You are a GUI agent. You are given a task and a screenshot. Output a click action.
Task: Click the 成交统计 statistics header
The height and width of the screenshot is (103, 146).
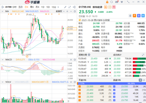click(x=117, y=55)
